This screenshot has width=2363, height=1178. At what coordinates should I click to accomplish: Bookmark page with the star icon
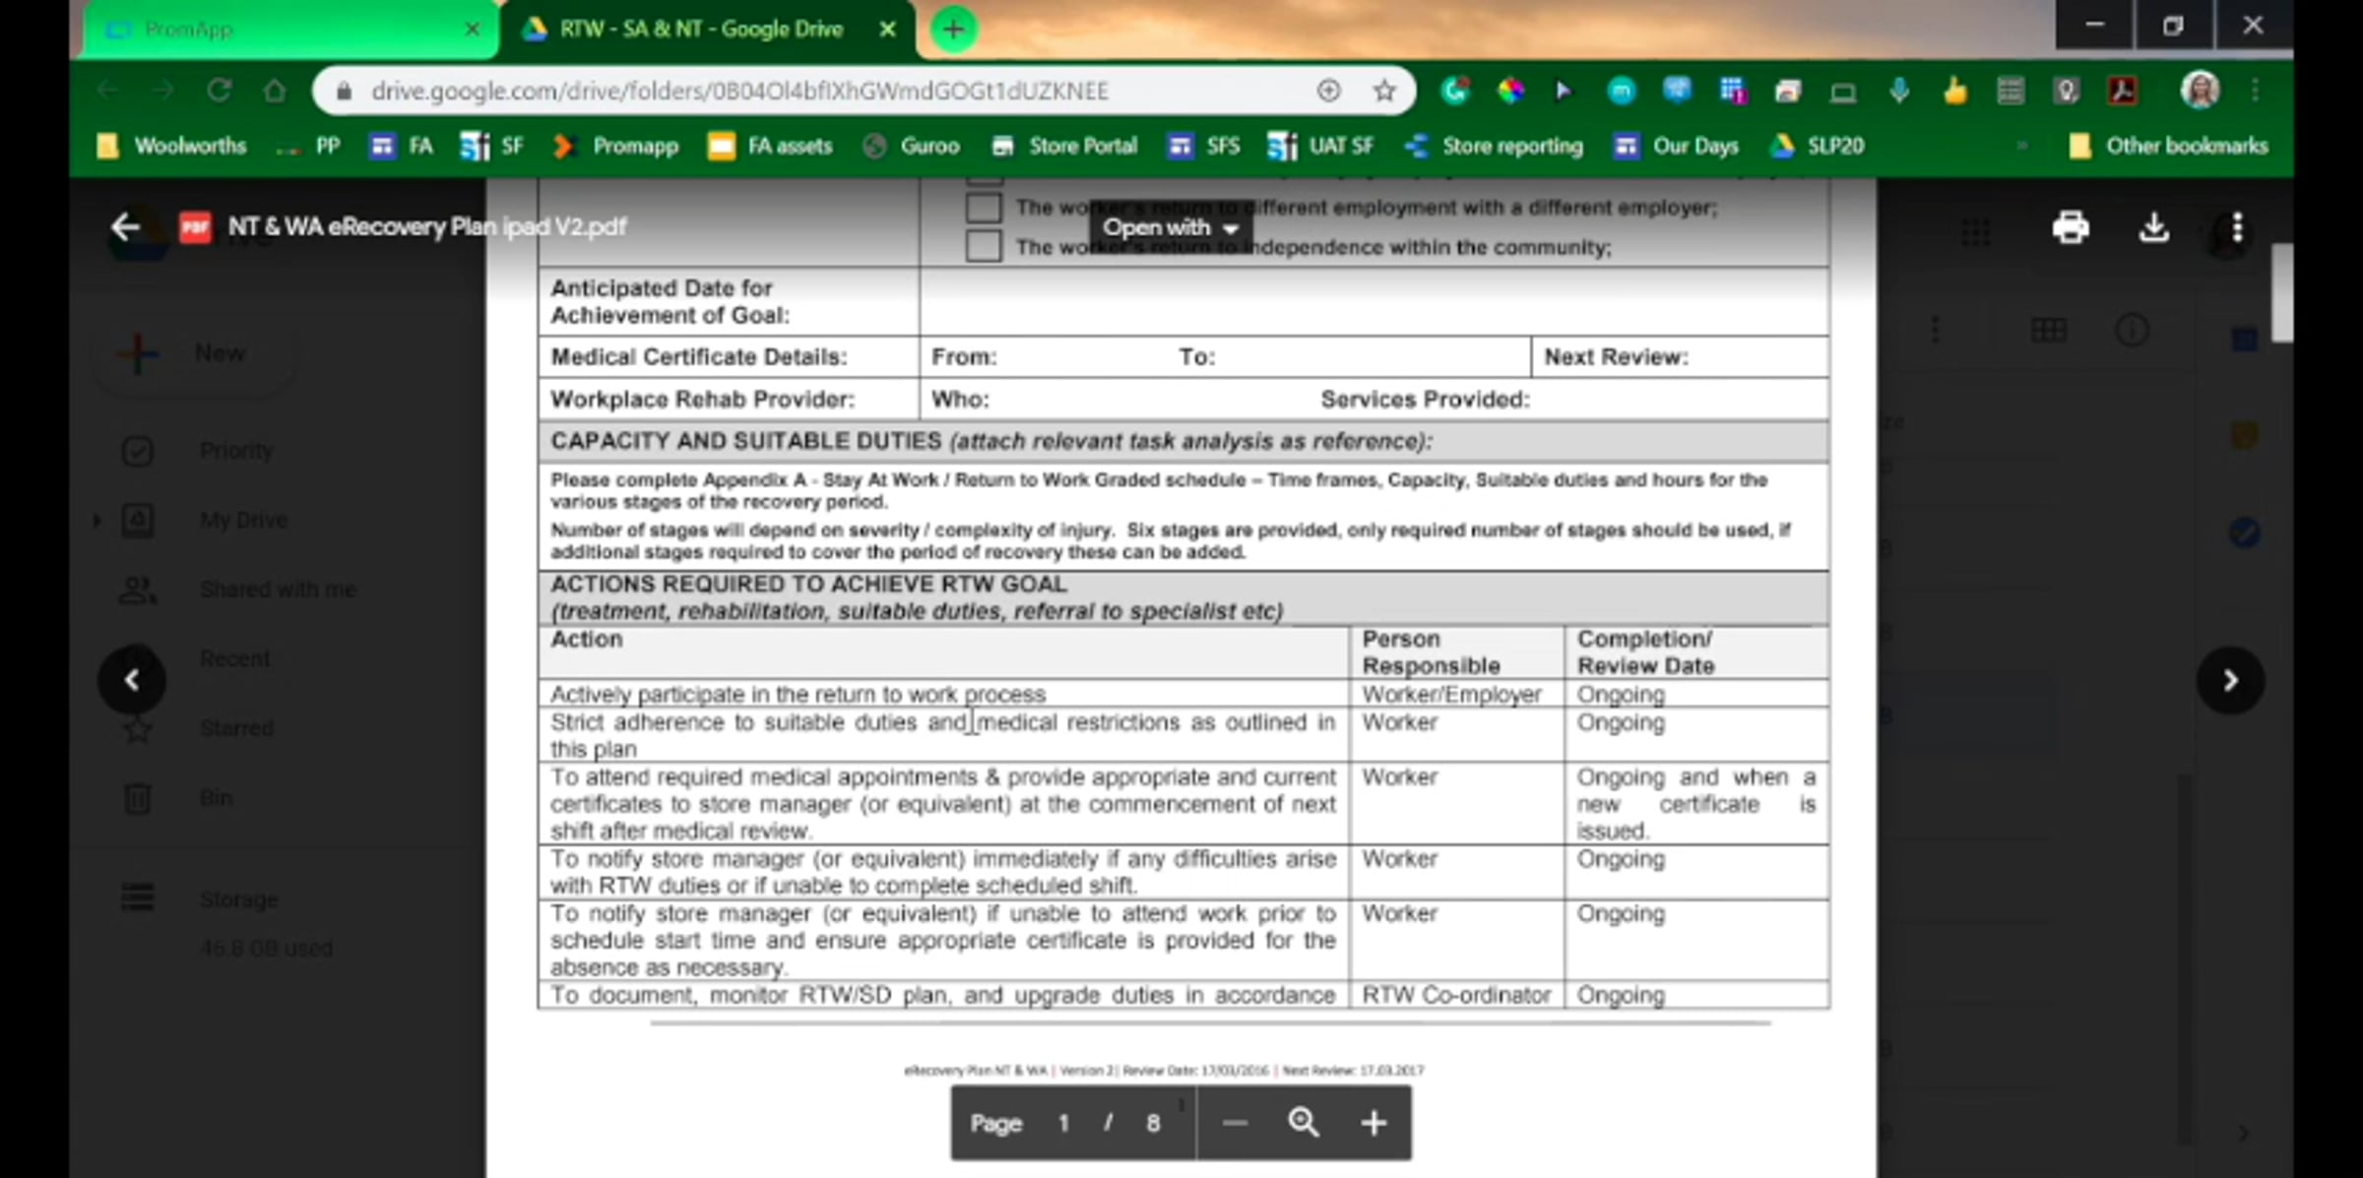pyautogui.click(x=1384, y=92)
